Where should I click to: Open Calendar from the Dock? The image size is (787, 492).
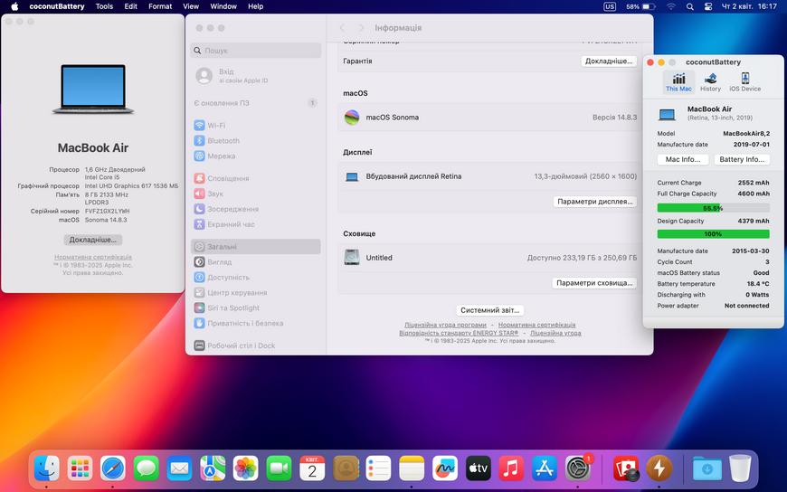coord(312,468)
